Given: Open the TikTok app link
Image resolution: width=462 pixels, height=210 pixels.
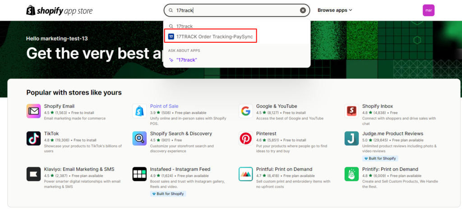Looking at the screenshot, I should coord(51,133).
